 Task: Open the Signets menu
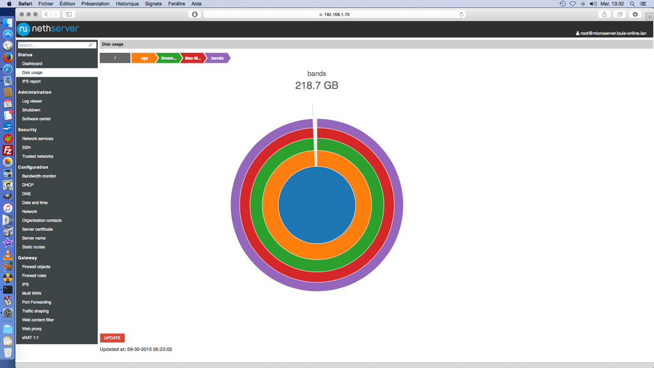pos(153,4)
